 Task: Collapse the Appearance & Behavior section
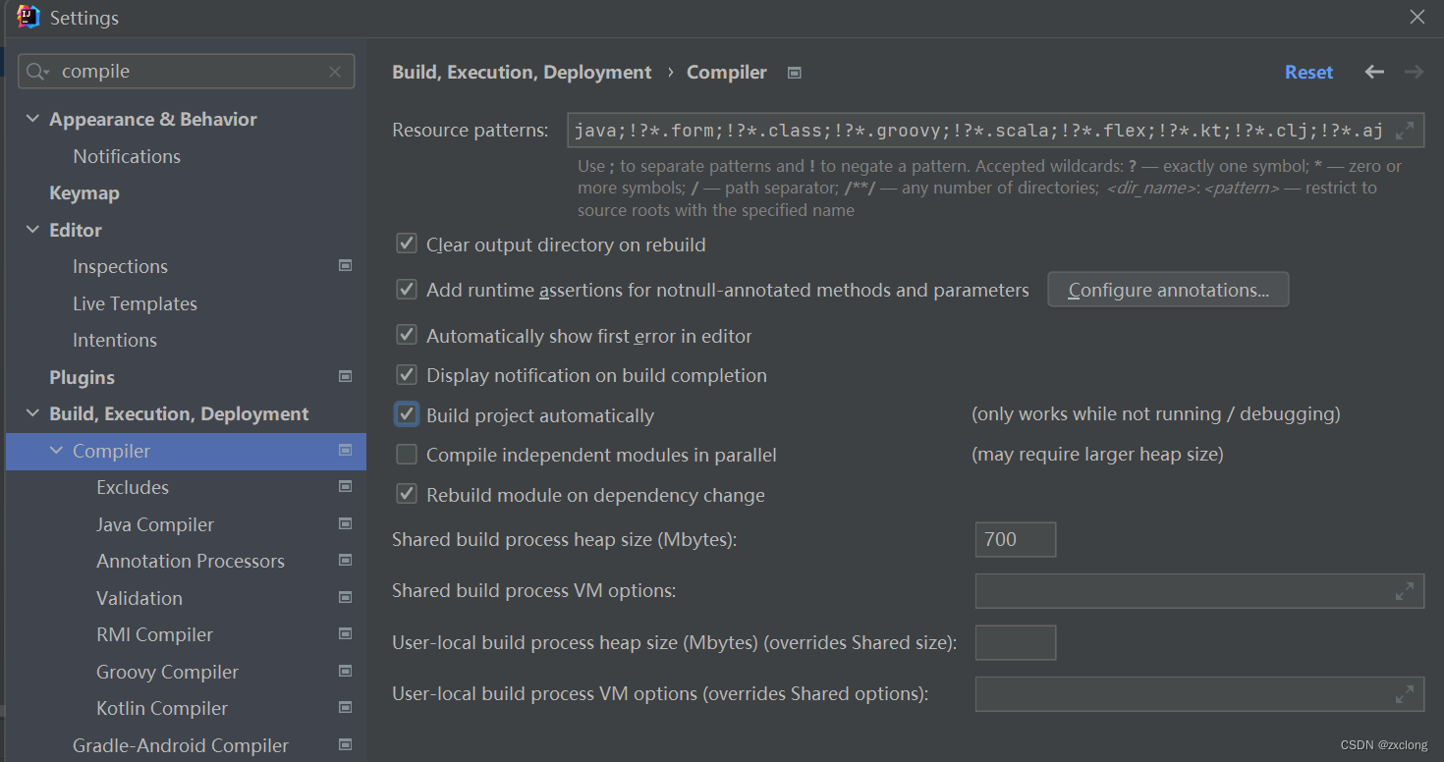tap(32, 119)
